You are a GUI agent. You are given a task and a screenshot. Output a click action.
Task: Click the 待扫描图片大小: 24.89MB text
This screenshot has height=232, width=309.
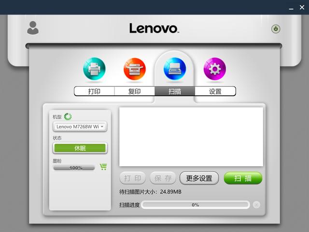150,192
